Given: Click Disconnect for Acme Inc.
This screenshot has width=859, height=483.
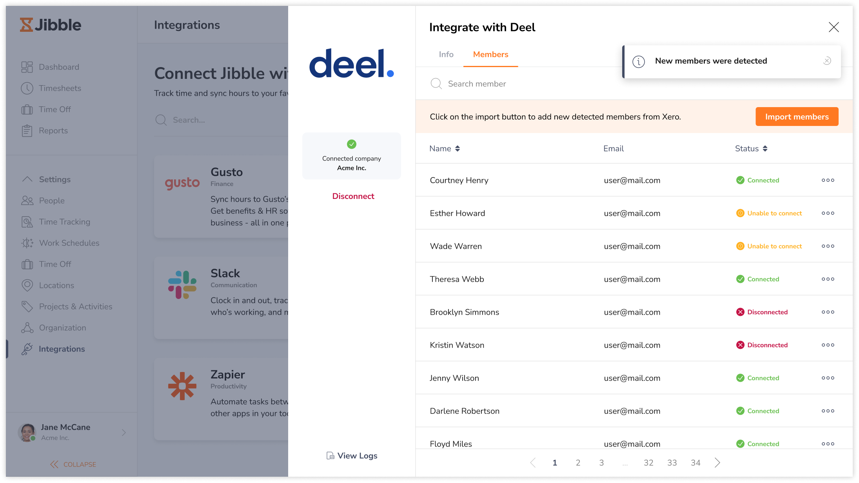Looking at the screenshot, I should point(353,196).
